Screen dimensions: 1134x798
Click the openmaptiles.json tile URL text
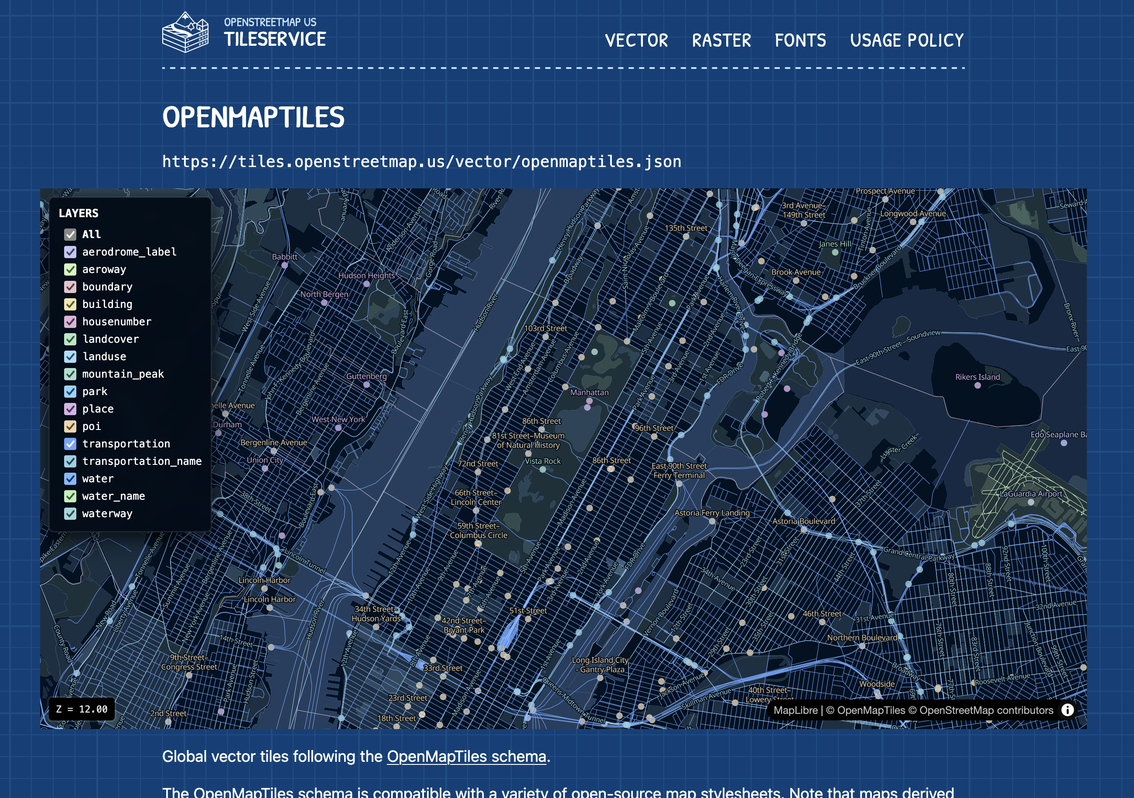(421, 161)
